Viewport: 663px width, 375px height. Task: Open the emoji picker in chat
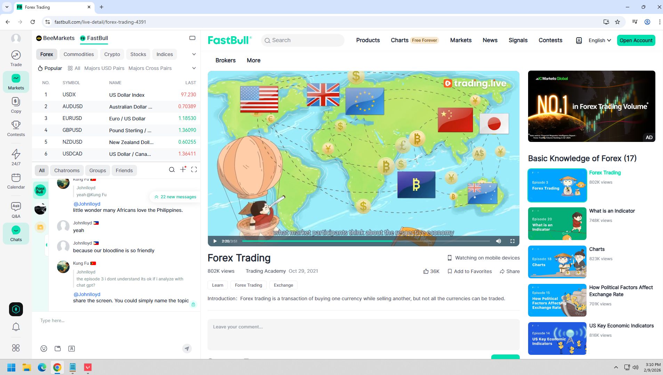(x=44, y=349)
